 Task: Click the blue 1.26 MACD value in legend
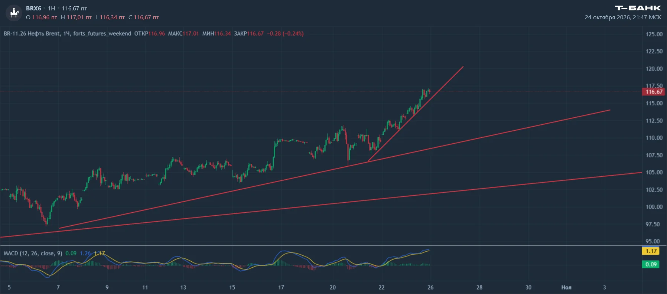click(85, 253)
